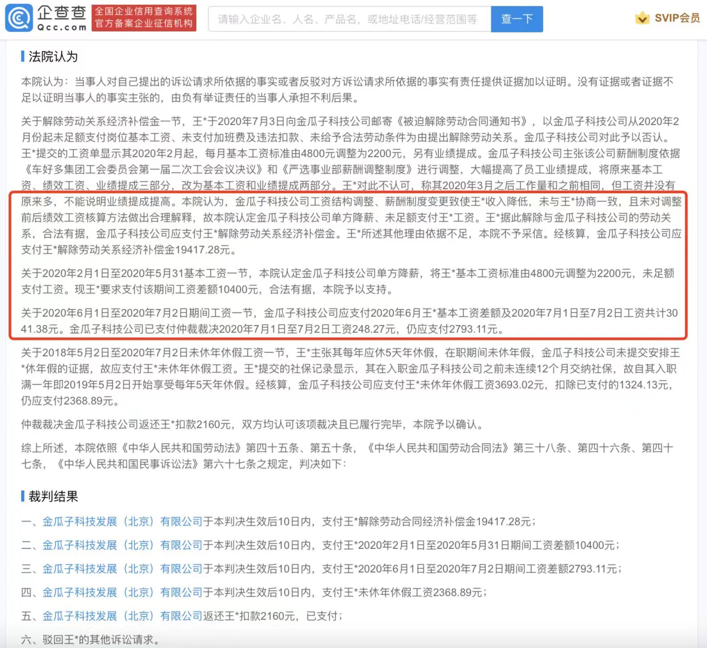
Task: Click the 法院认为 section heading
Action: 53,57
